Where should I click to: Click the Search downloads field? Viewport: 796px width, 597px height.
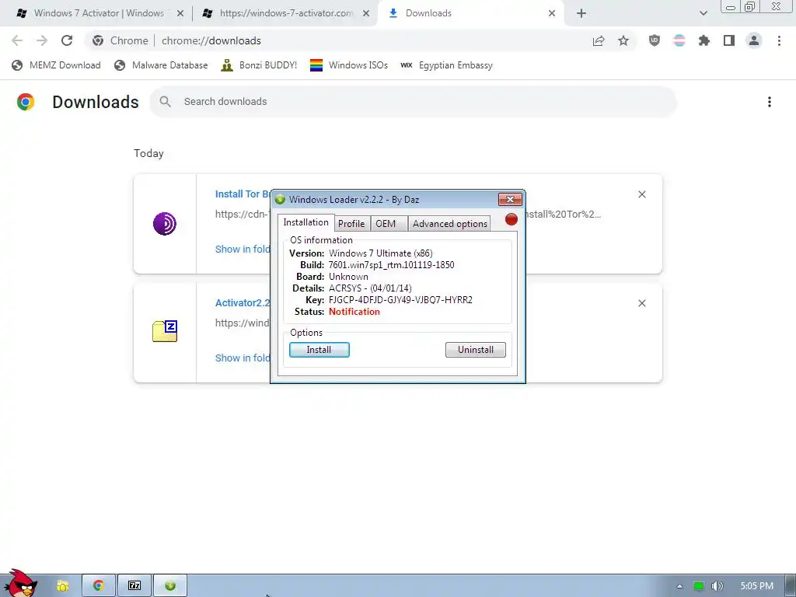[x=414, y=102]
